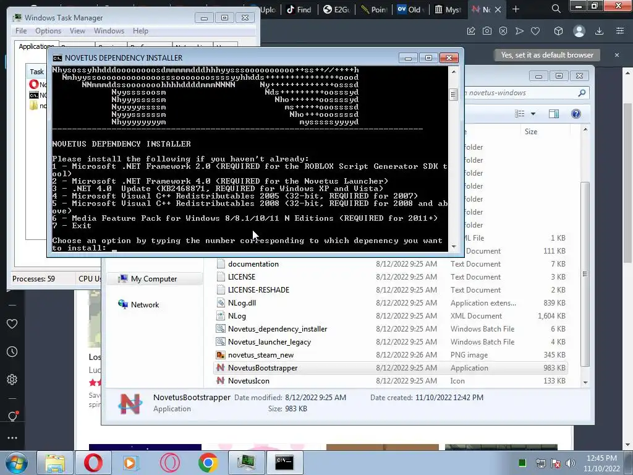Click Explorer view mode icon
This screenshot has height=475, width=633.
point(520,114)
